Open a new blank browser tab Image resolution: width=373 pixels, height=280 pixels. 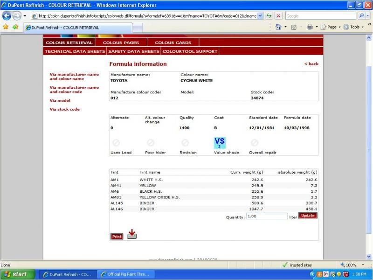click(138, 28)
